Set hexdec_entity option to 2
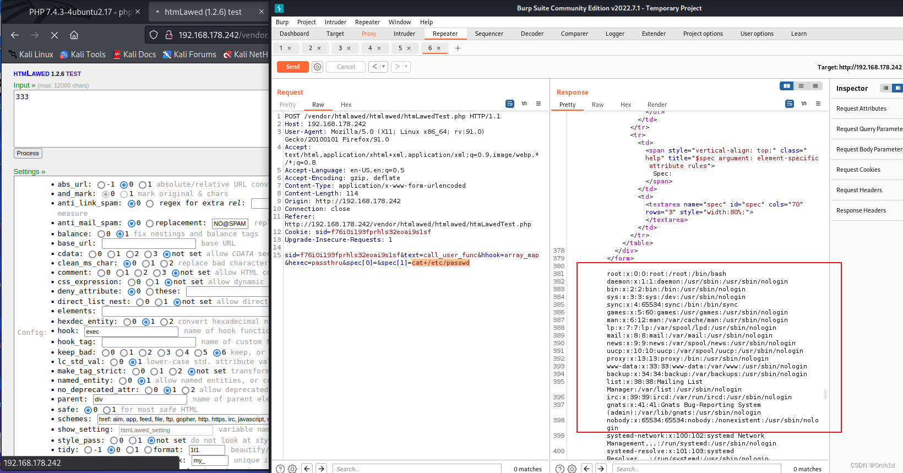The image size is (903, 473). (x=164, y=322)
